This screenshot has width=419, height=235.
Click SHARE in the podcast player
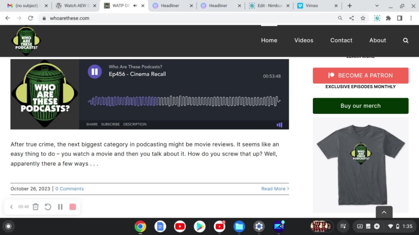92,124
